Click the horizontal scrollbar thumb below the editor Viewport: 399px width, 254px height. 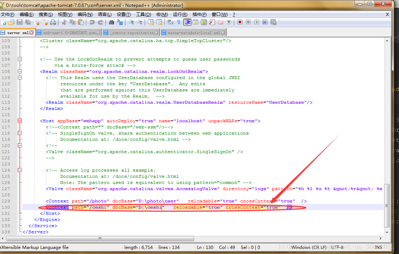click(100, 239)
